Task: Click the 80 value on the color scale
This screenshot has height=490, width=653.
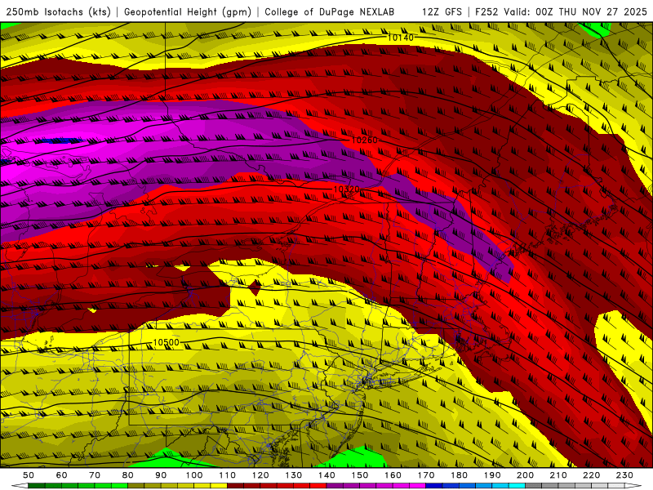Action: [128, 475]
